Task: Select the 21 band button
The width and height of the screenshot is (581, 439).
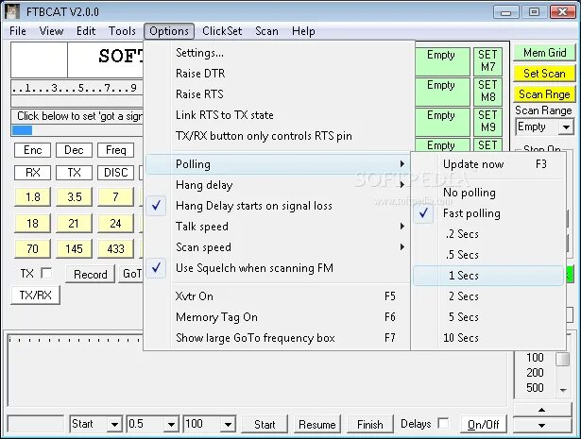Action: point(74,223)
